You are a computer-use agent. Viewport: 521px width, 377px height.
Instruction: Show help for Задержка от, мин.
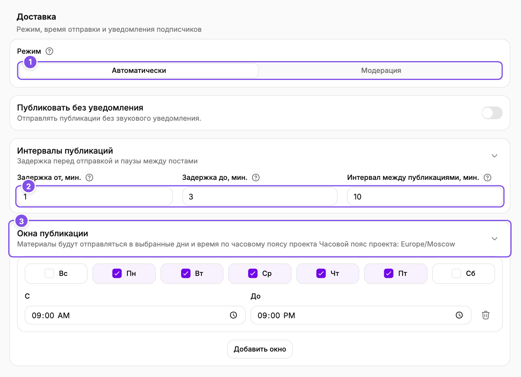click(89, 178)
